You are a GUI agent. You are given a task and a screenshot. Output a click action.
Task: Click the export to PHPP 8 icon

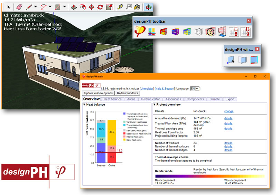tap(234, 32)
